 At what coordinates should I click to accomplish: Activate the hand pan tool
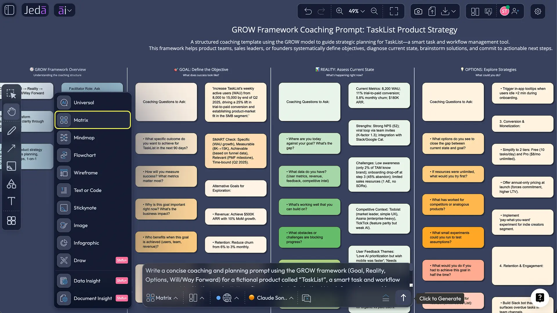tap(11, 112)
